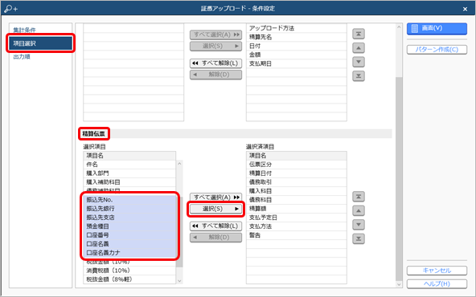Select 伝票区分 in selected items

[x=296, y=165]
